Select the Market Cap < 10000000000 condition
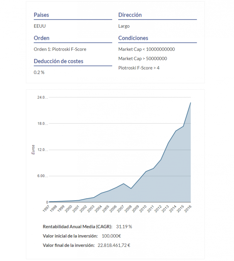Image resolution: width=234 pixels, height=261 pixels. click(146, 49)
